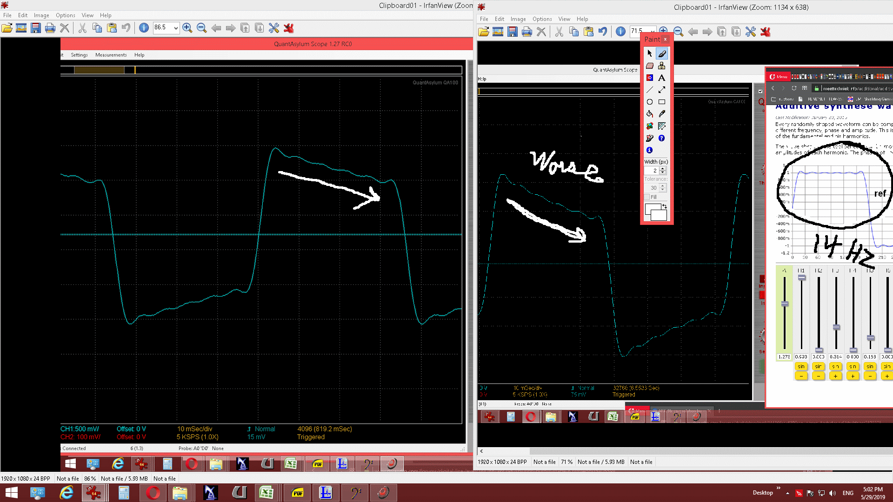
Task: Open the Help menu in the right IrfanView
Action: tap(582, 19)
